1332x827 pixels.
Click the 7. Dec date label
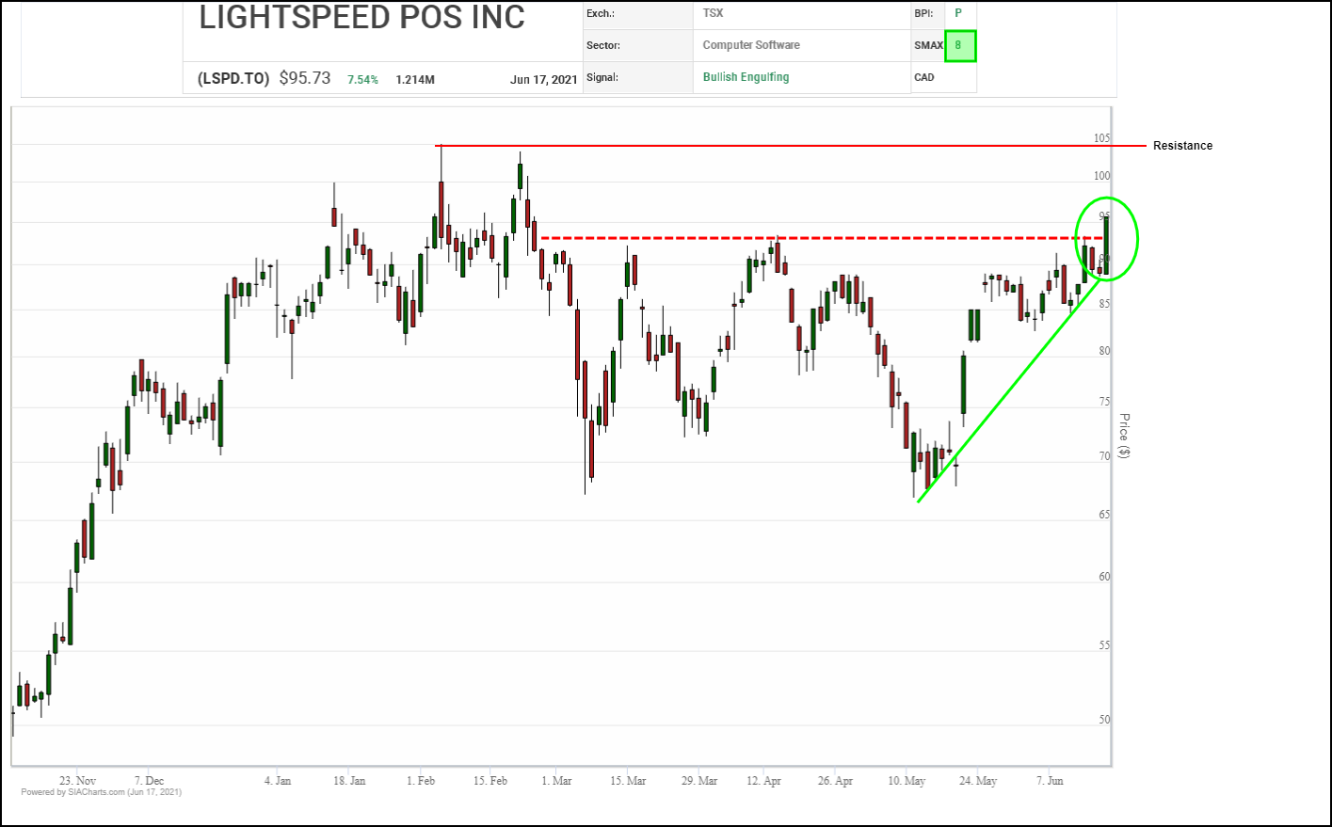149,781
